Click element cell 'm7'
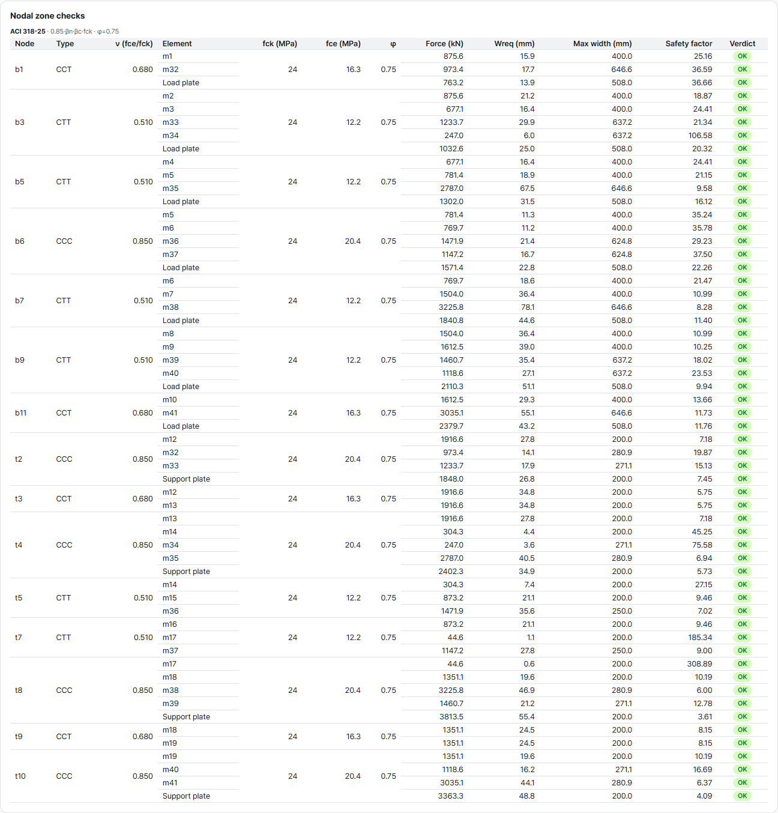The height and width of the screenshot is (813, 778). tap(168, 294)
